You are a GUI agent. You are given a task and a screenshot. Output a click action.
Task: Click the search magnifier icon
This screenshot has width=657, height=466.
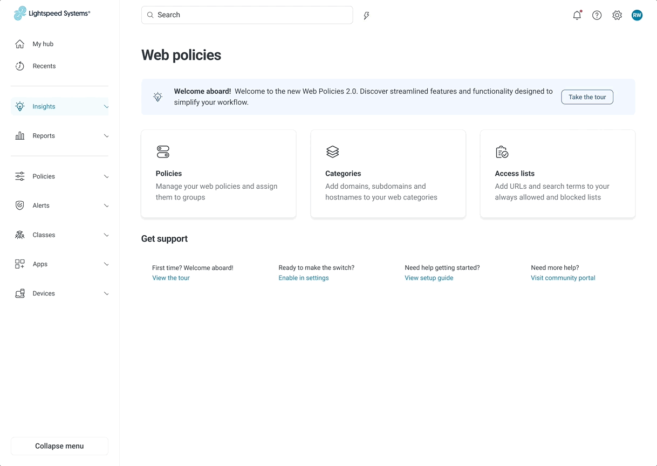click(x=150, y=15)
